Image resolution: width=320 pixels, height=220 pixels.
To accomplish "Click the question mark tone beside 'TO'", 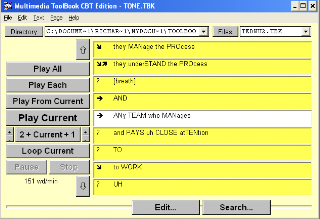I will [98, 150].
